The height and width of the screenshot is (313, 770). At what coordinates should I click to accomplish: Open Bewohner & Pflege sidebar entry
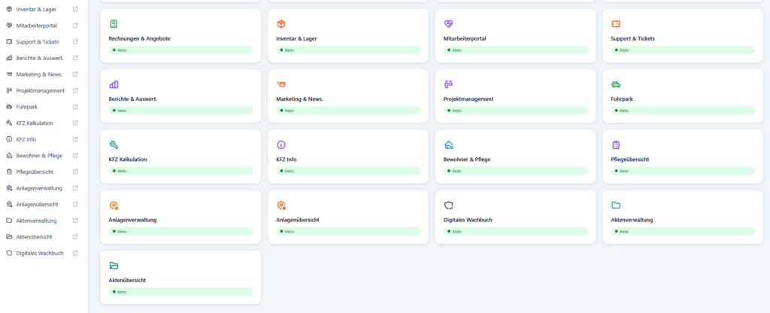pyautogui.click(x=39, y=155)
